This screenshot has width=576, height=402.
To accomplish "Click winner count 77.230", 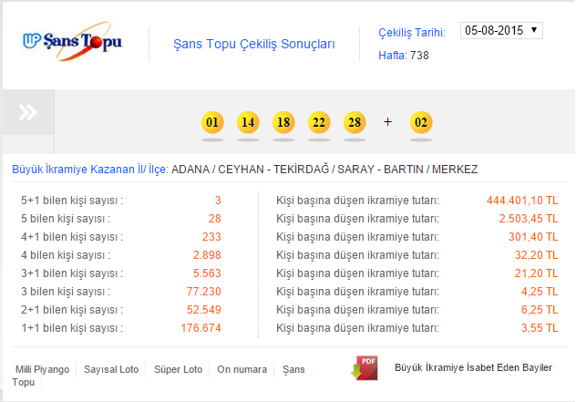I will pyautogui.click(x=204, y=292).
